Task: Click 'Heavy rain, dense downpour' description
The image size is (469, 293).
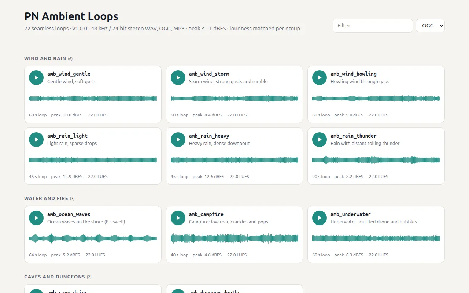Action: pos(219,144)
